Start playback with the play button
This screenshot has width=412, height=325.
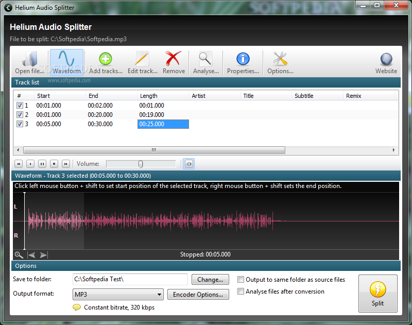coord(30,164)
